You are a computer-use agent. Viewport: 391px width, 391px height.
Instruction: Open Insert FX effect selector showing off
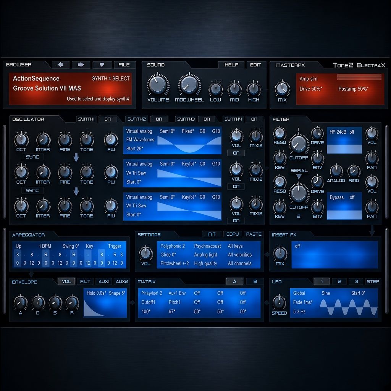click(x=297, y=246)
